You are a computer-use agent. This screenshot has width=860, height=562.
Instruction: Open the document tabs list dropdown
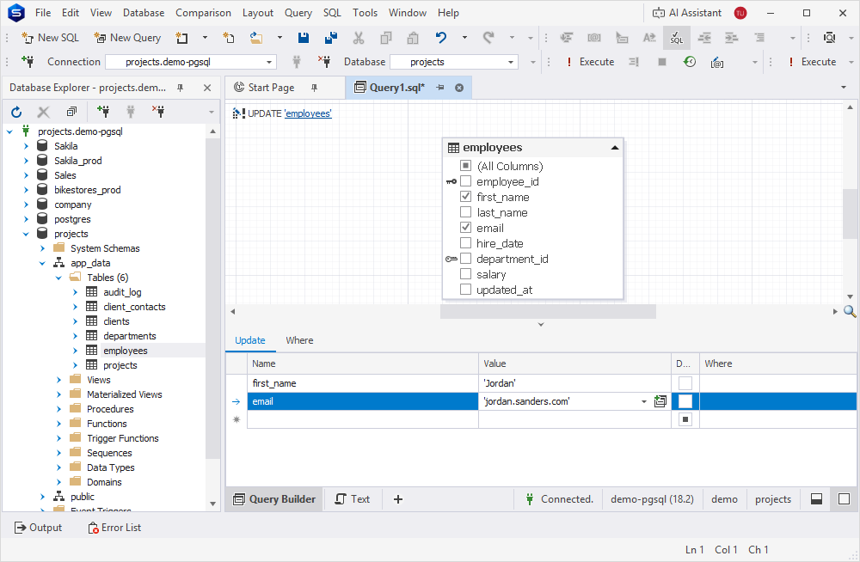tap(844, 88)
